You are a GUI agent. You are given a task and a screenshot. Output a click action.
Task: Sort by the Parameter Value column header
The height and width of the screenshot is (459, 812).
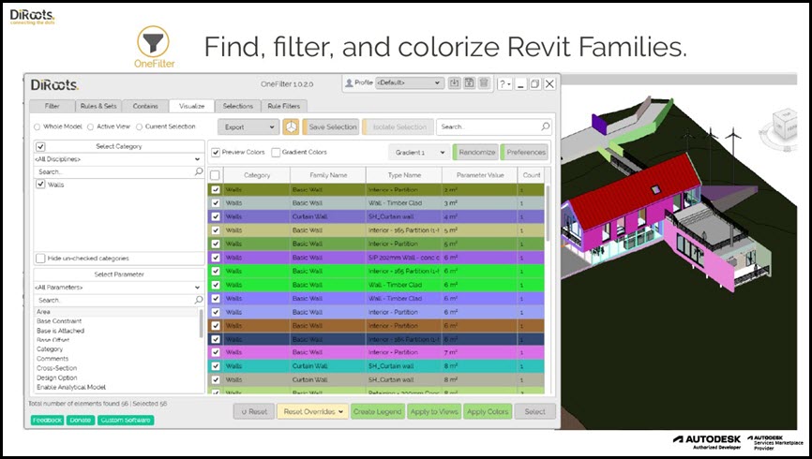[479, 175]
